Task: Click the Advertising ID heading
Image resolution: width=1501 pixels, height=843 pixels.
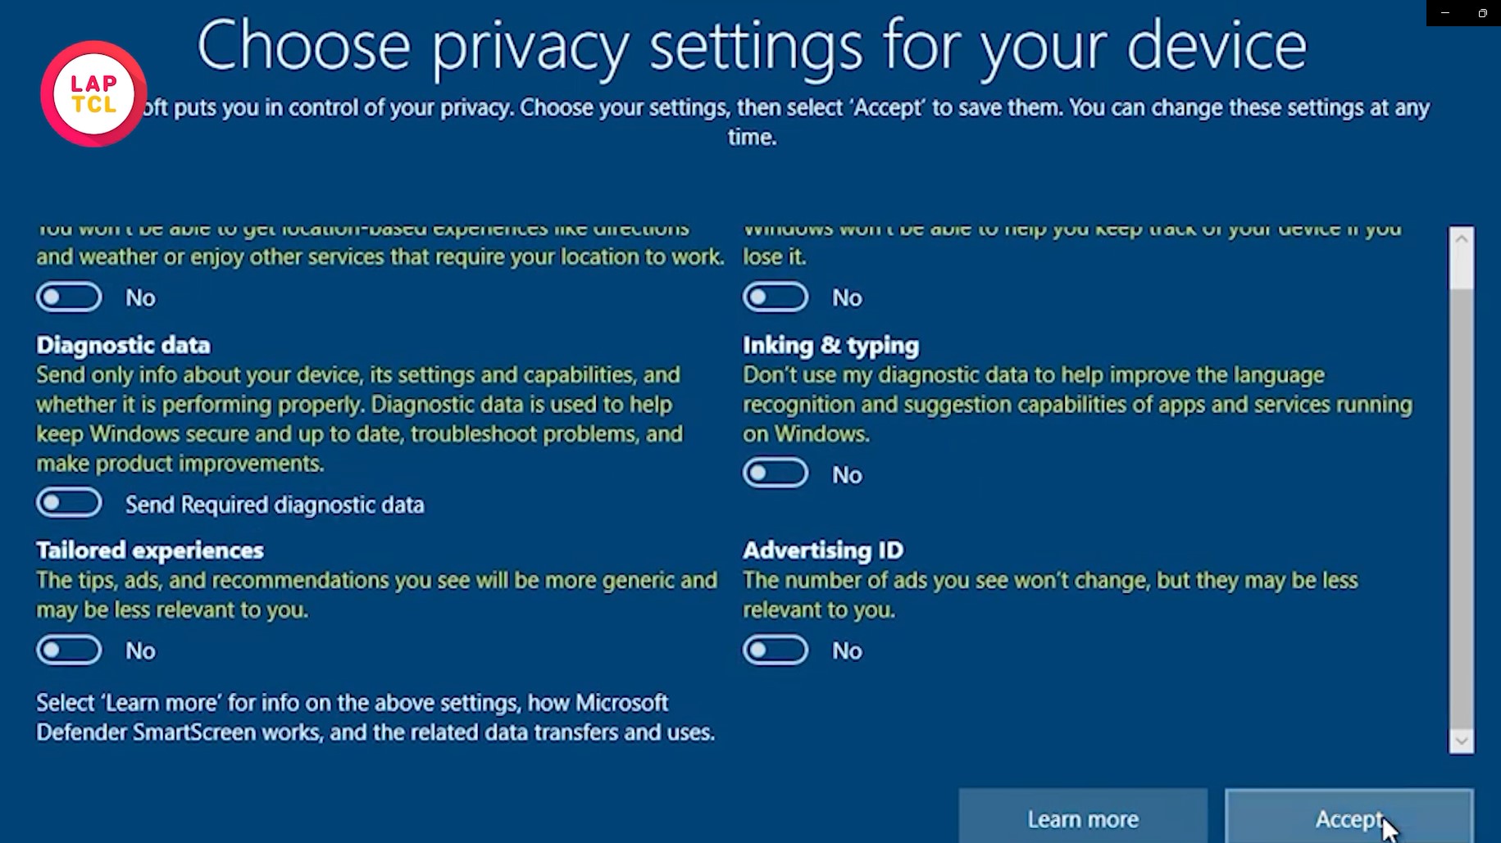Action: click(x=823, y=550)
